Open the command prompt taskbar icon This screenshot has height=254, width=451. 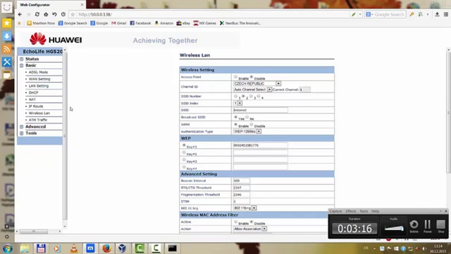point(172,248)
